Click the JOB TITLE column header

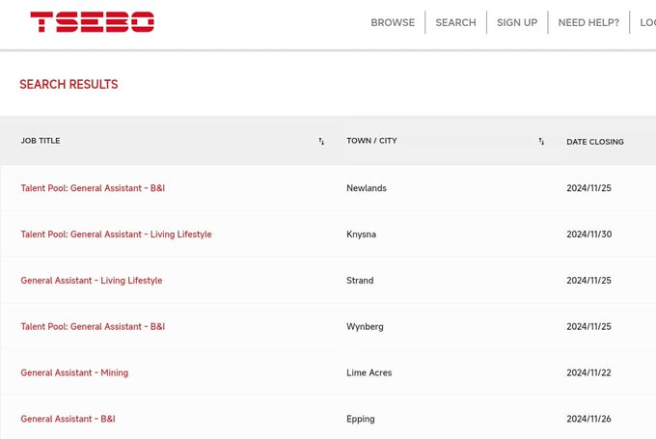point(41,141)
